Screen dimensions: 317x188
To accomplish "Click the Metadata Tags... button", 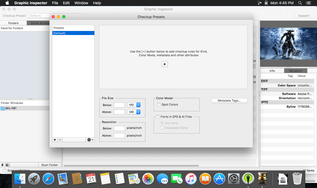I will tap(229, 100).
